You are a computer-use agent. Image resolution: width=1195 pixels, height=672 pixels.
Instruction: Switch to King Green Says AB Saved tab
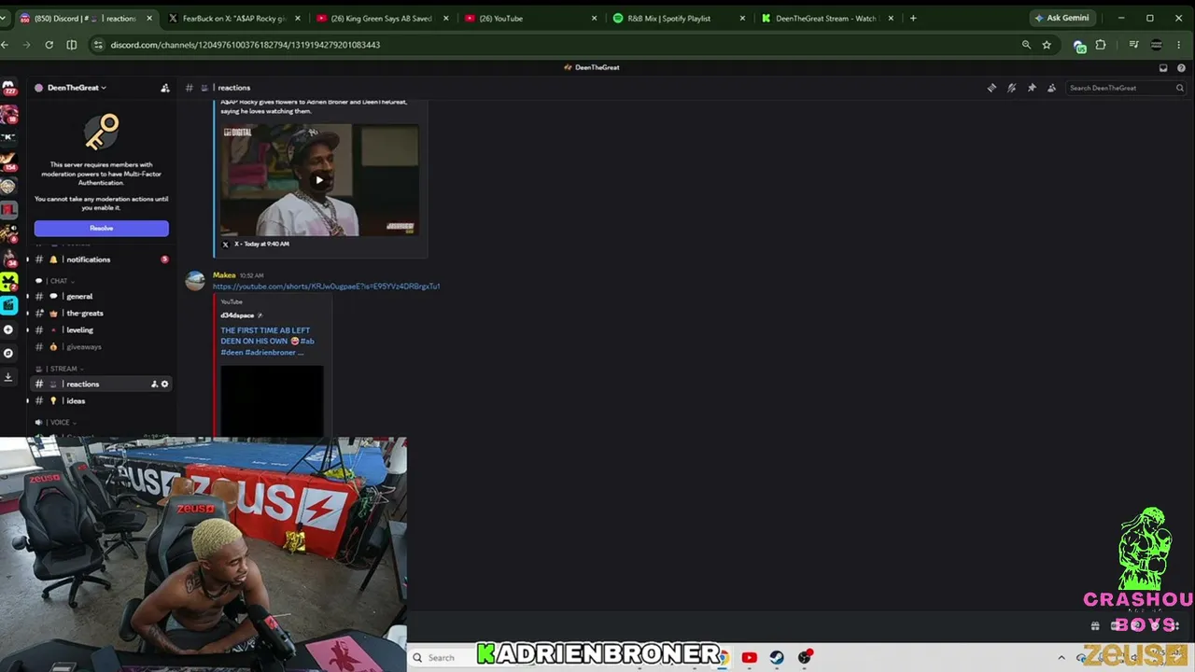click(381, 19)
